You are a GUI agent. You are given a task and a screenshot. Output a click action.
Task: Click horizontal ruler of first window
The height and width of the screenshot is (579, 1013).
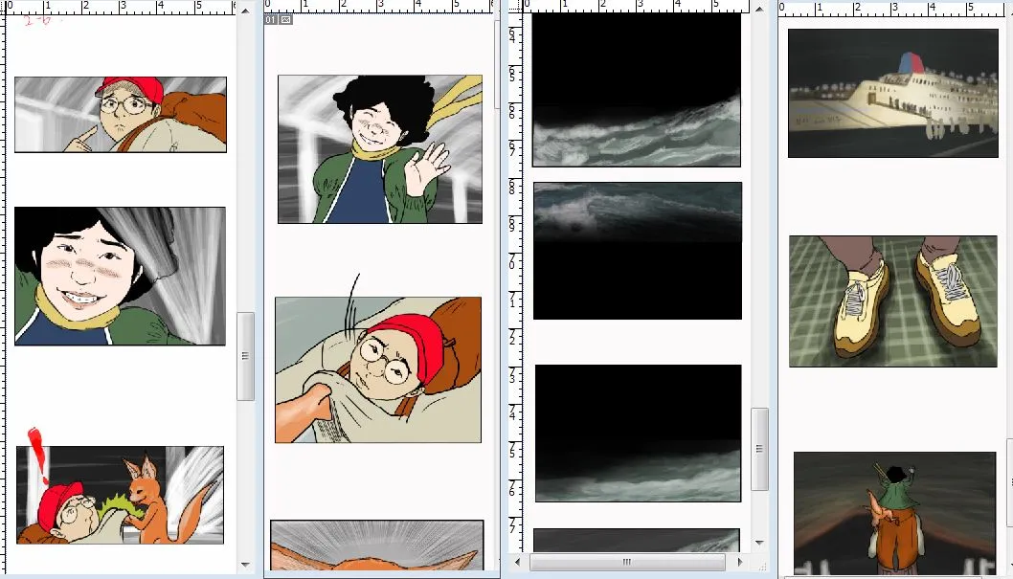(120, 8)
